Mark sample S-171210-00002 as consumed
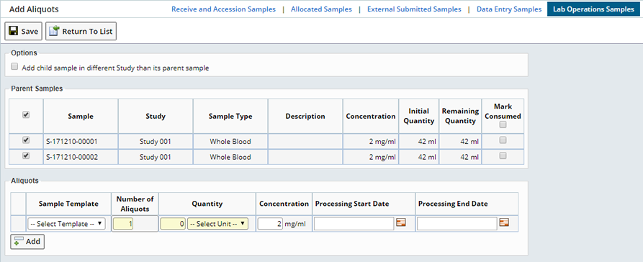This screenshot has height=262, width=643. [x=503, y=155]
